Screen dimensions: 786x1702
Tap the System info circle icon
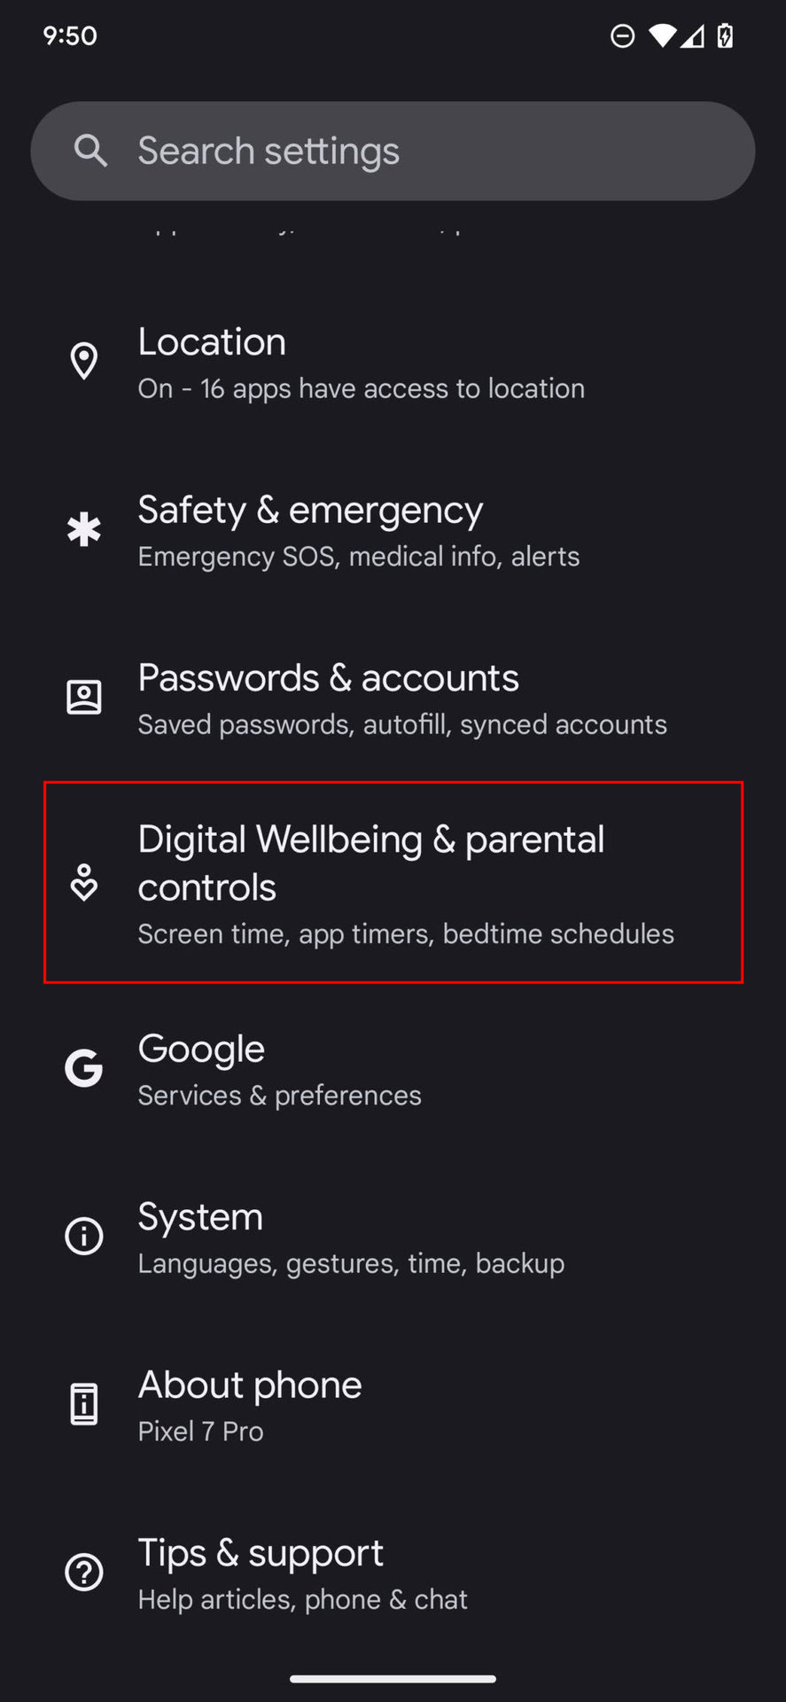tap(84, 1236)
